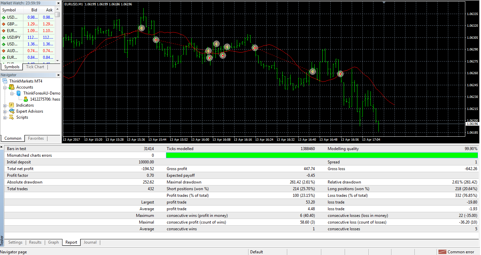The height and width of the screenshot is (255, 481).
Task: Click the red down arrow beside GBP symbol
Action: [4, 24]
